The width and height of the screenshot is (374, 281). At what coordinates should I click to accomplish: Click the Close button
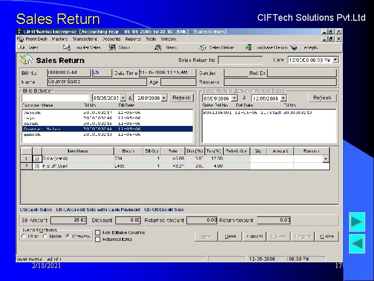pyautogui.click(x=327, y=236)
